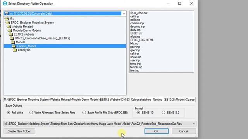Click 0run_efdc.bat in file list
Viewport: 248px width, 139px height.
pos(139,13)
